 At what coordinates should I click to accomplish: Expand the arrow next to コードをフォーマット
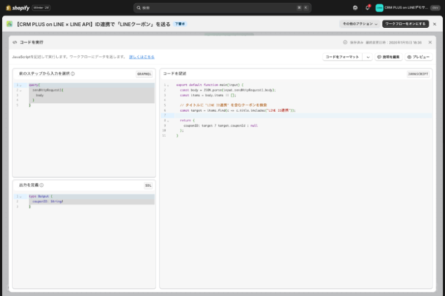coord(368,57)
